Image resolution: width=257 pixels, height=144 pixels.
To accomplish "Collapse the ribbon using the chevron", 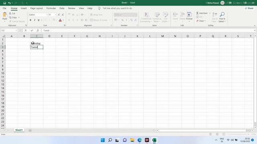I will click(255, 26).
